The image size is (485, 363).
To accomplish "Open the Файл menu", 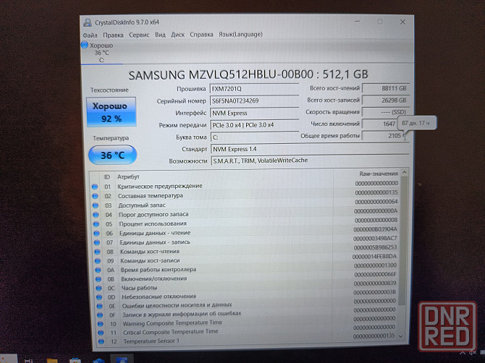I will coord(90,35).
